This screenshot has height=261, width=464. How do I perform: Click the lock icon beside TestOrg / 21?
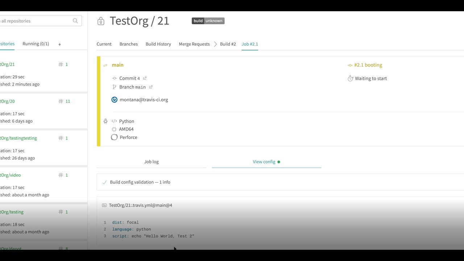[x=101, y=21]
